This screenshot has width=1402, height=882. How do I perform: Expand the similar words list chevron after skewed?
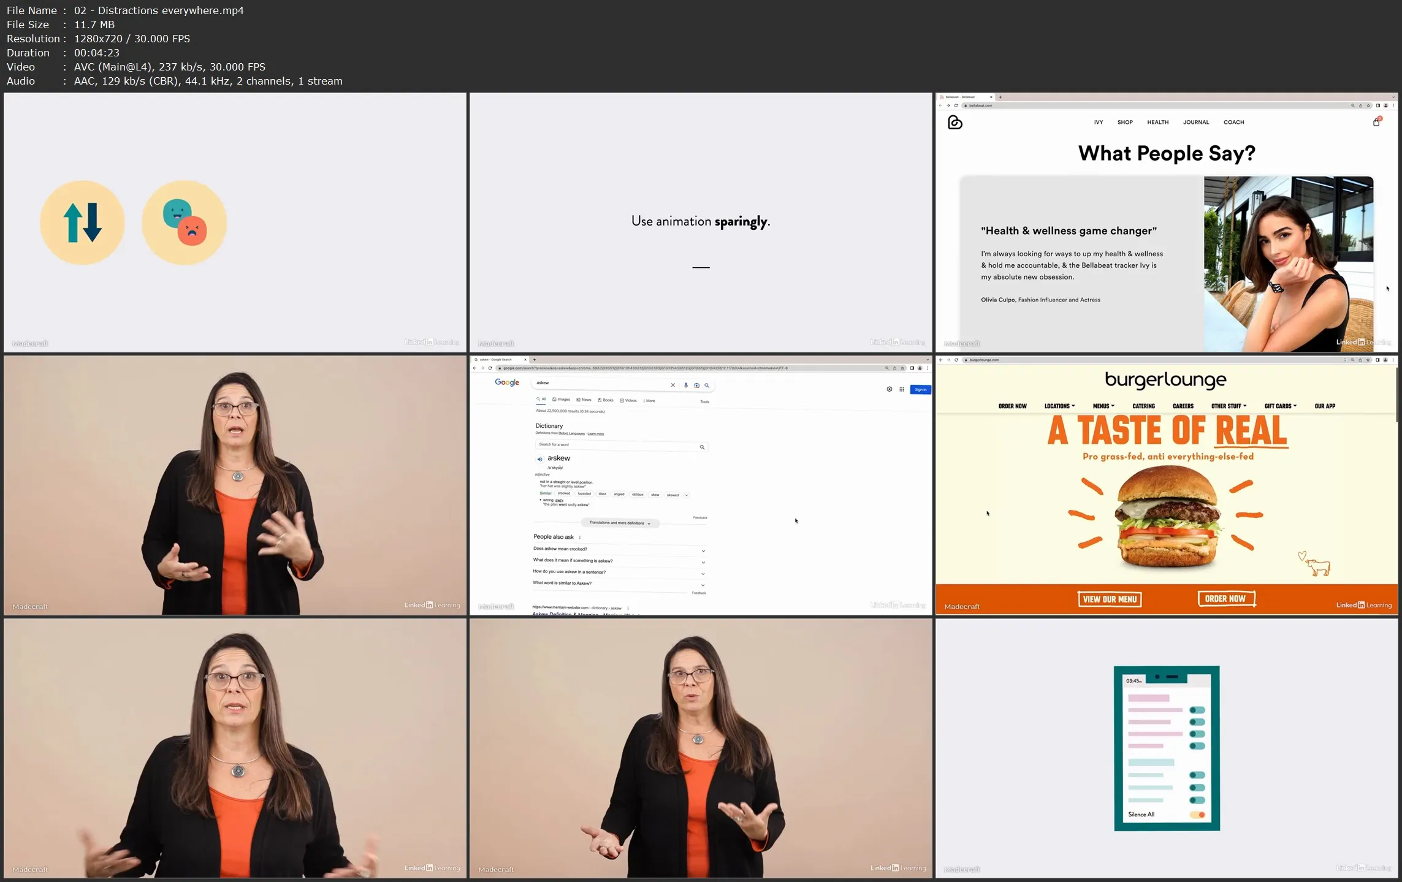point(686,495)
